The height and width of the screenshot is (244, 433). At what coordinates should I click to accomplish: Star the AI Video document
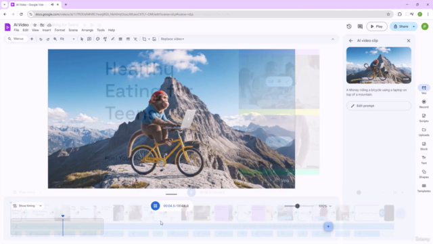click(x=35, y=25)
